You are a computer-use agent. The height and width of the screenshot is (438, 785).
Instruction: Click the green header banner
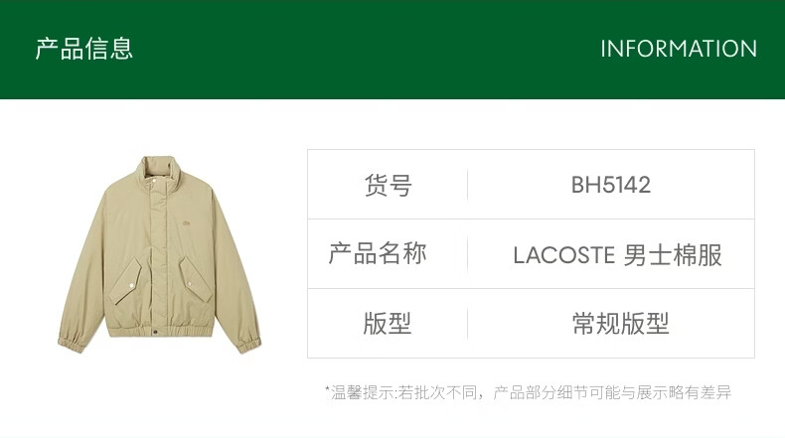coord(392,50)
